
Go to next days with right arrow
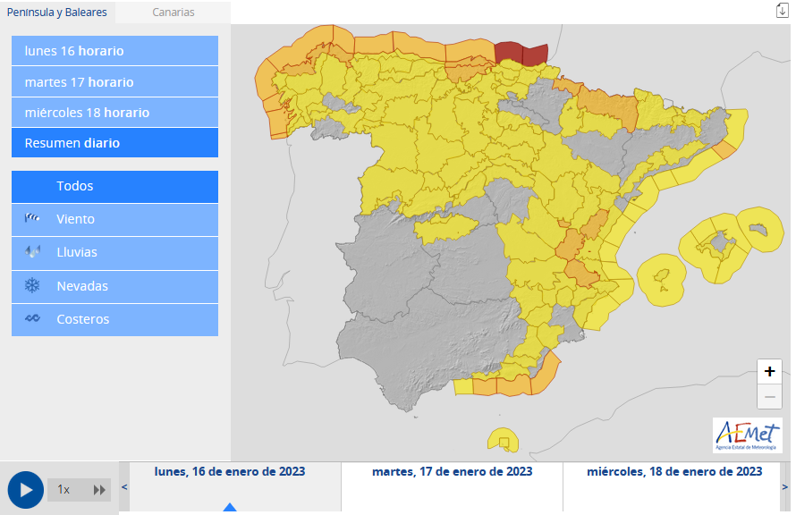[x=785, y=487]
